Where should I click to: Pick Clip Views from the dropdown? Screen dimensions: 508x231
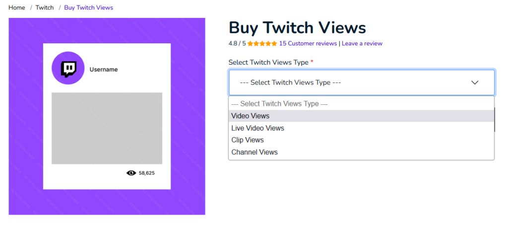tap(361, 140)
